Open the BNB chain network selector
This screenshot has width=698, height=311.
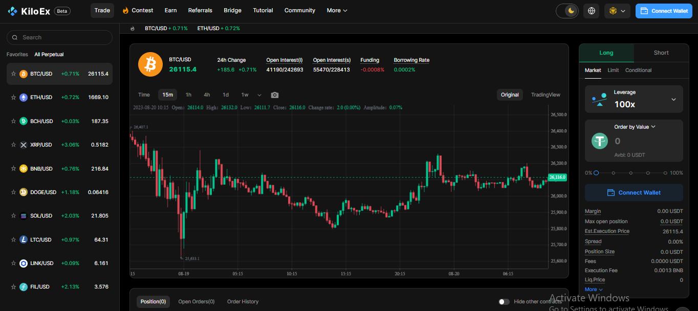click(617, 11)
